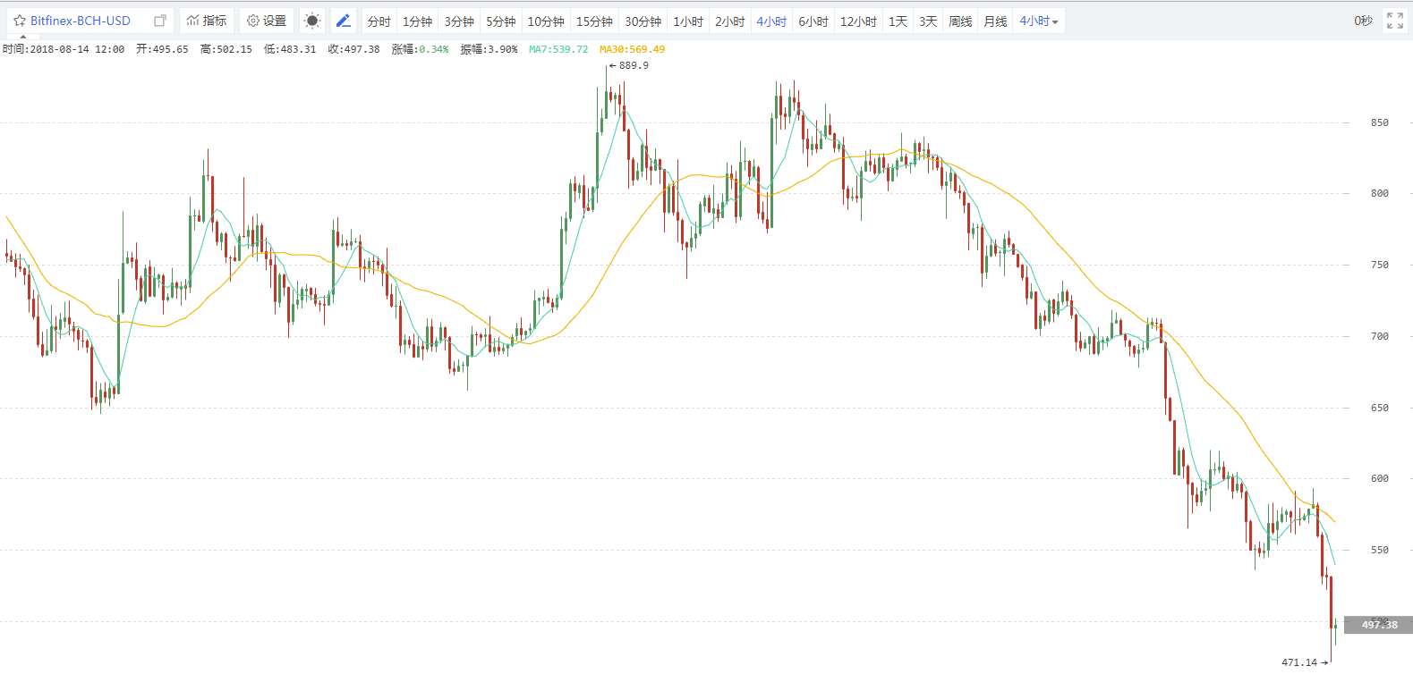Select the 6小时 interval
Viewport: 1413px width, 674px height.
[813, 21]
